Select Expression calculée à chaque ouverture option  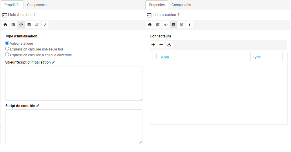pyautogui.click(x=7, y=55)
